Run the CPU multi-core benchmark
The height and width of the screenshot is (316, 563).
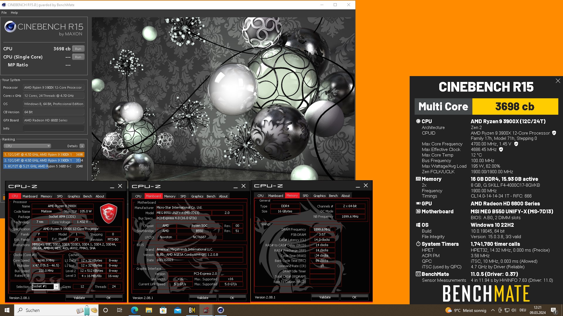(x=78, y=49)
